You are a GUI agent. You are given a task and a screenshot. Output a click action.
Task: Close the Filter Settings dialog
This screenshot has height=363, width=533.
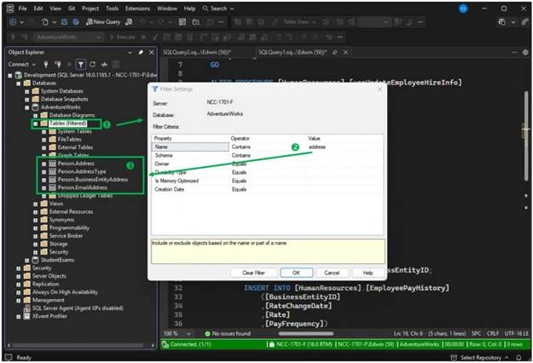coord(379,89)
